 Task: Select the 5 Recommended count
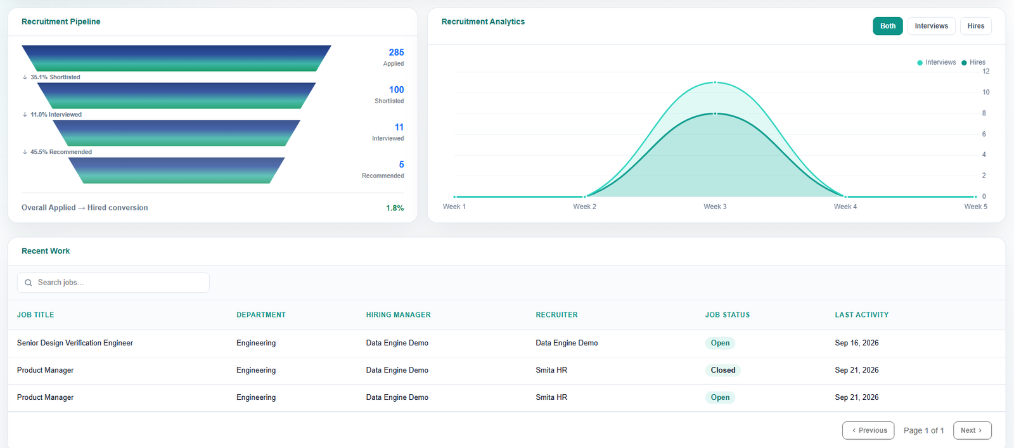[401, 165]
